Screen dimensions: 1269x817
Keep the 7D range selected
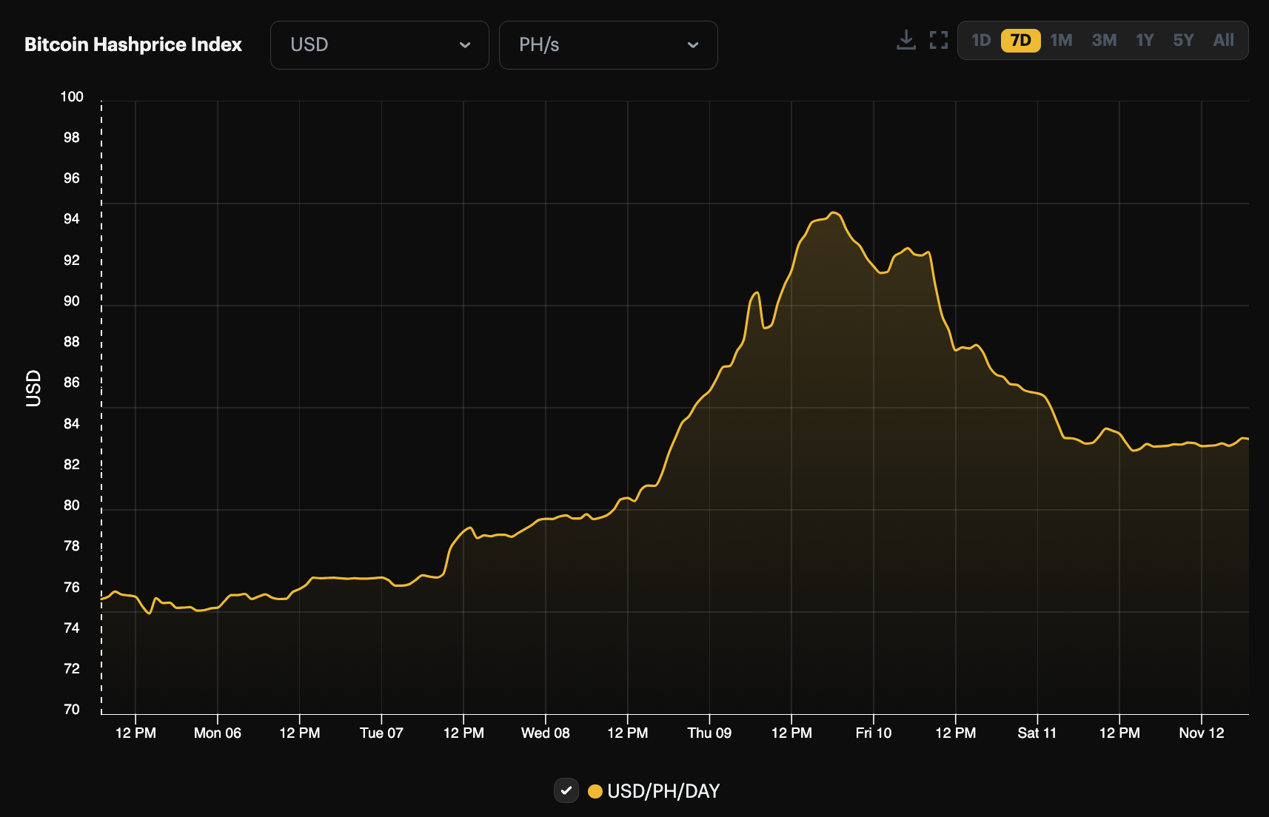pos(1019,41)
